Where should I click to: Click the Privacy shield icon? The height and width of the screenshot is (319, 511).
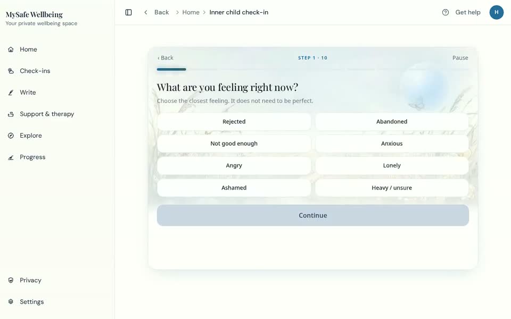(x=11, y=280)
